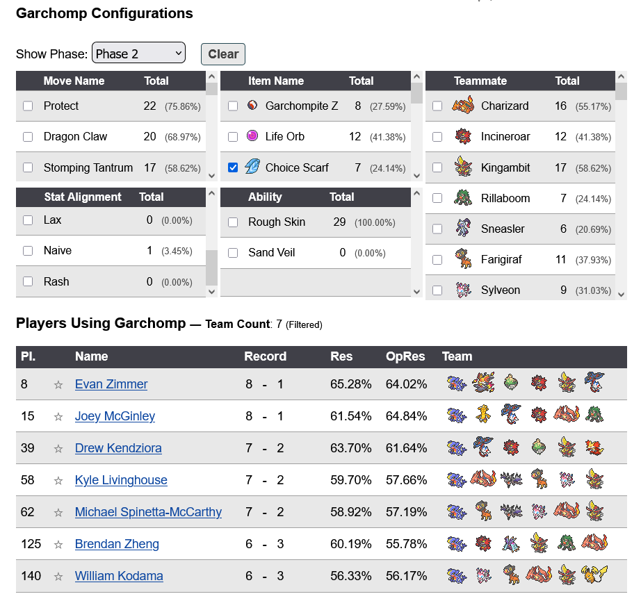This screenshot has width=641, height=601.
Task: Click the Garchompite Z item icon
Action: (252, 106)
